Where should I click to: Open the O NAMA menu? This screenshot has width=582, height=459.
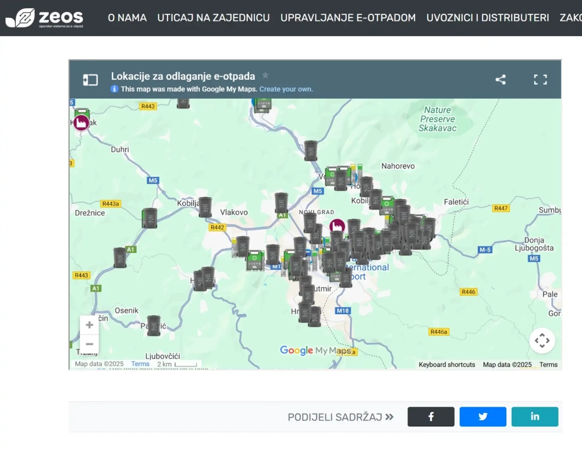[x=127, y=18]
